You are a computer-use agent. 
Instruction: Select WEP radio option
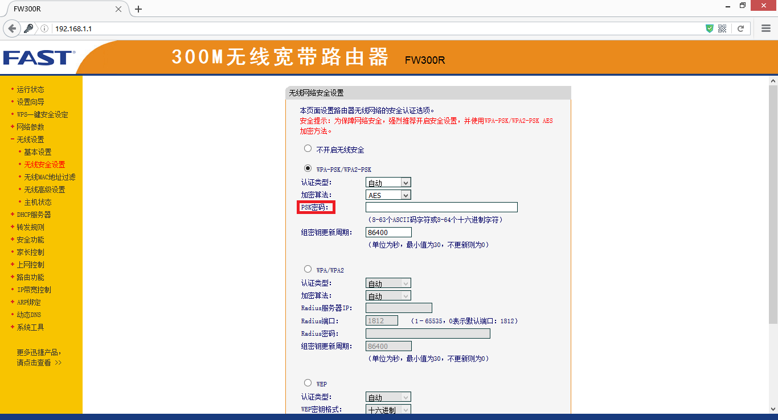tap(308, 383)
